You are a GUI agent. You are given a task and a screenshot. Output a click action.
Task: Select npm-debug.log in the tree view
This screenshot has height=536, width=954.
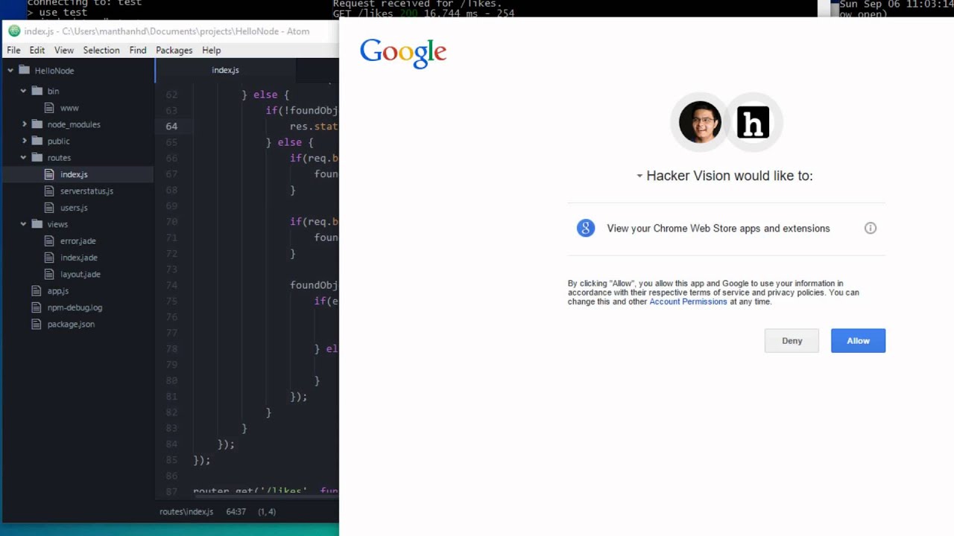click(x=75, y=307)
